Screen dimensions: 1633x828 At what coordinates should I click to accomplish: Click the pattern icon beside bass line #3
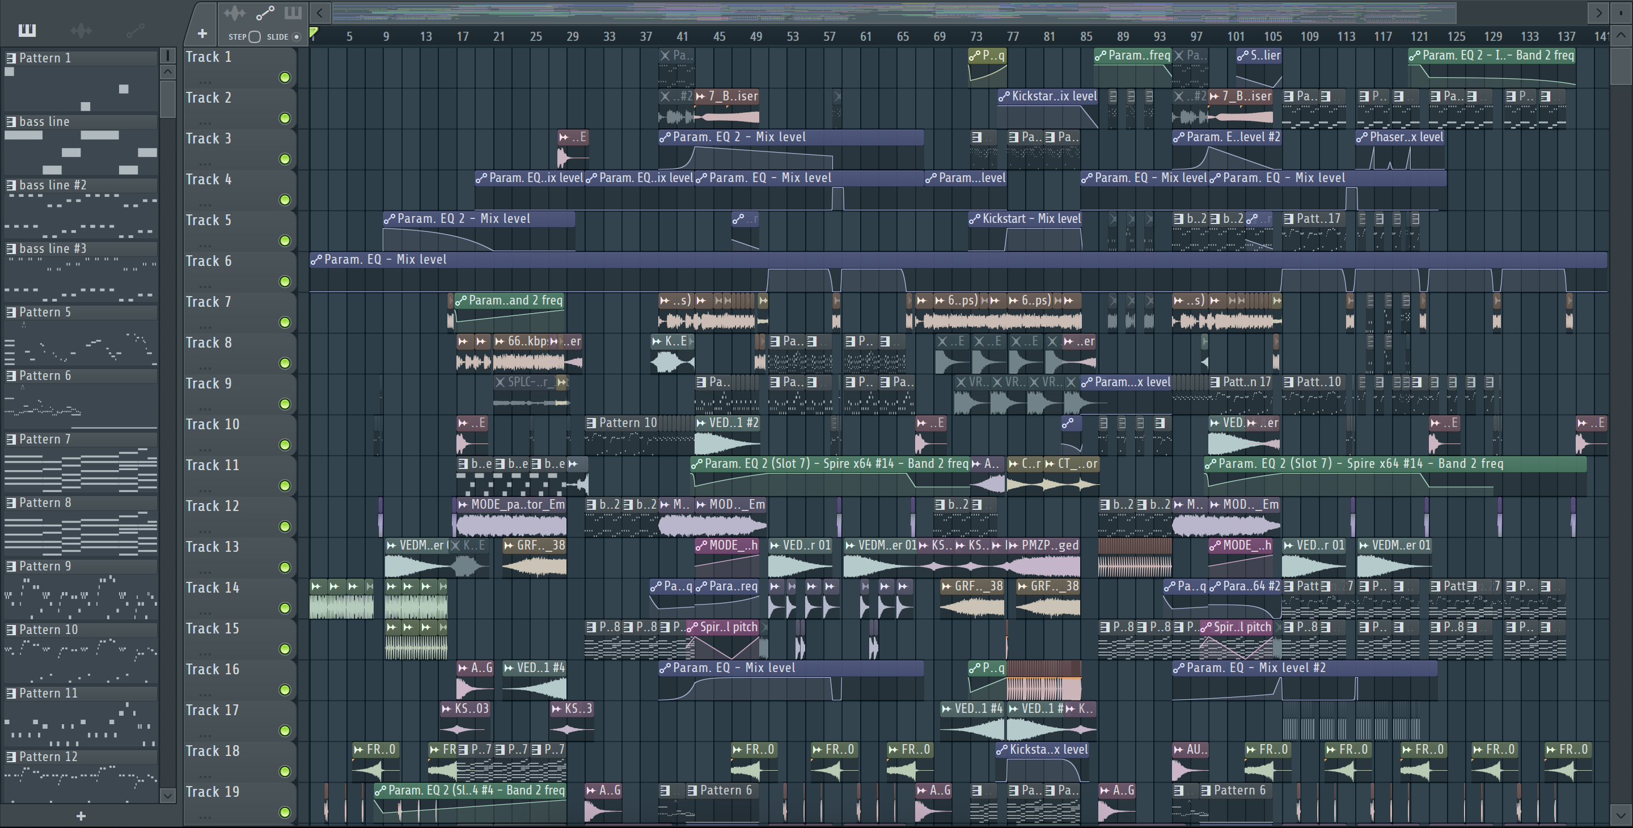click(11, 248)
